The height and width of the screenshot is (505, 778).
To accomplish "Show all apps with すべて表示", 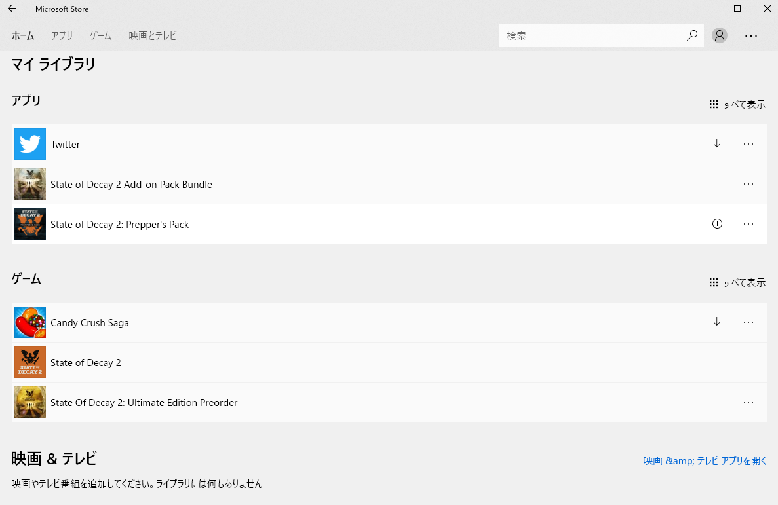I will click(x=737, y=104).
